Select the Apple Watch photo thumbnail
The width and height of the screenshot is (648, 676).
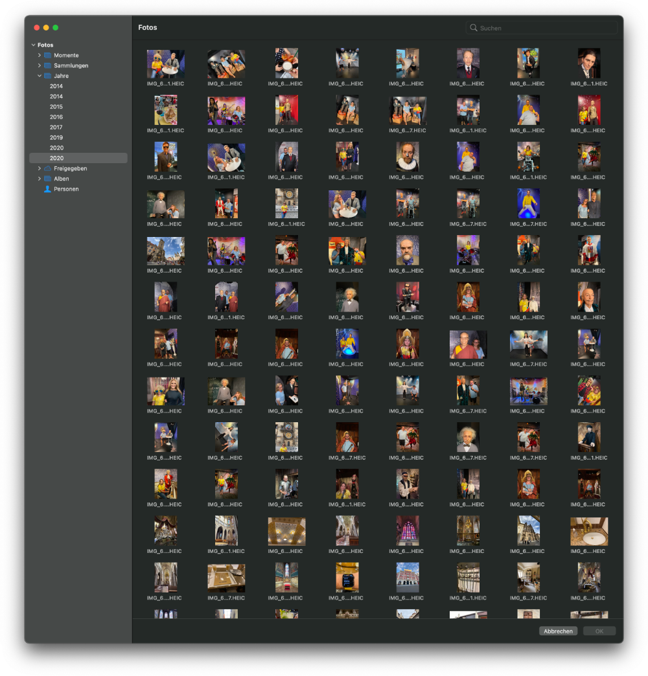click(x=347, y=578)
